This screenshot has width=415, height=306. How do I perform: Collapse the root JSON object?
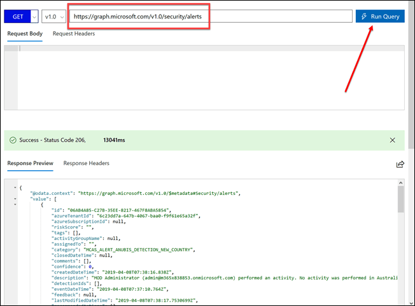(x=13, y=188)
